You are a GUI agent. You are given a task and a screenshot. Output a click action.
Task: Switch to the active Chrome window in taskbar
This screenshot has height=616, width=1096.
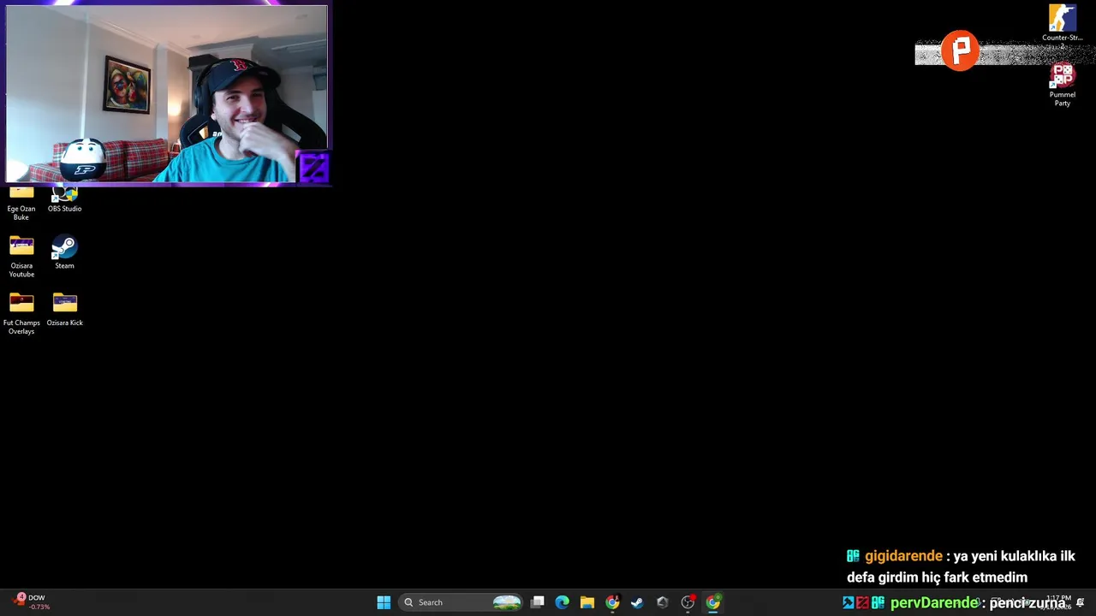712,602
